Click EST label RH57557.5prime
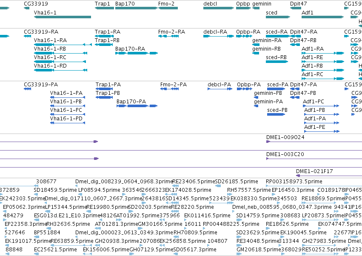The width and height of the screenshot is (362, 256). tap(249, 190)
